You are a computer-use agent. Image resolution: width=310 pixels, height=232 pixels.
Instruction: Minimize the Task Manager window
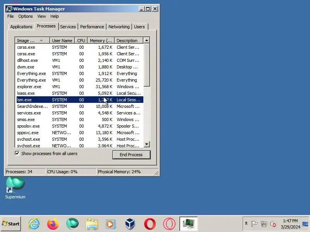point(141,9)
